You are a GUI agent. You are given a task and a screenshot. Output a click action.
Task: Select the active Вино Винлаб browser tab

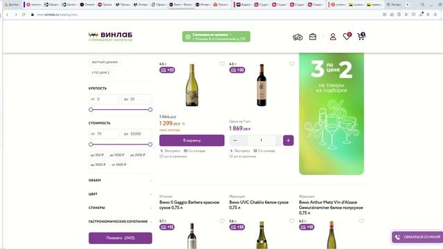(x=181, y=5)
